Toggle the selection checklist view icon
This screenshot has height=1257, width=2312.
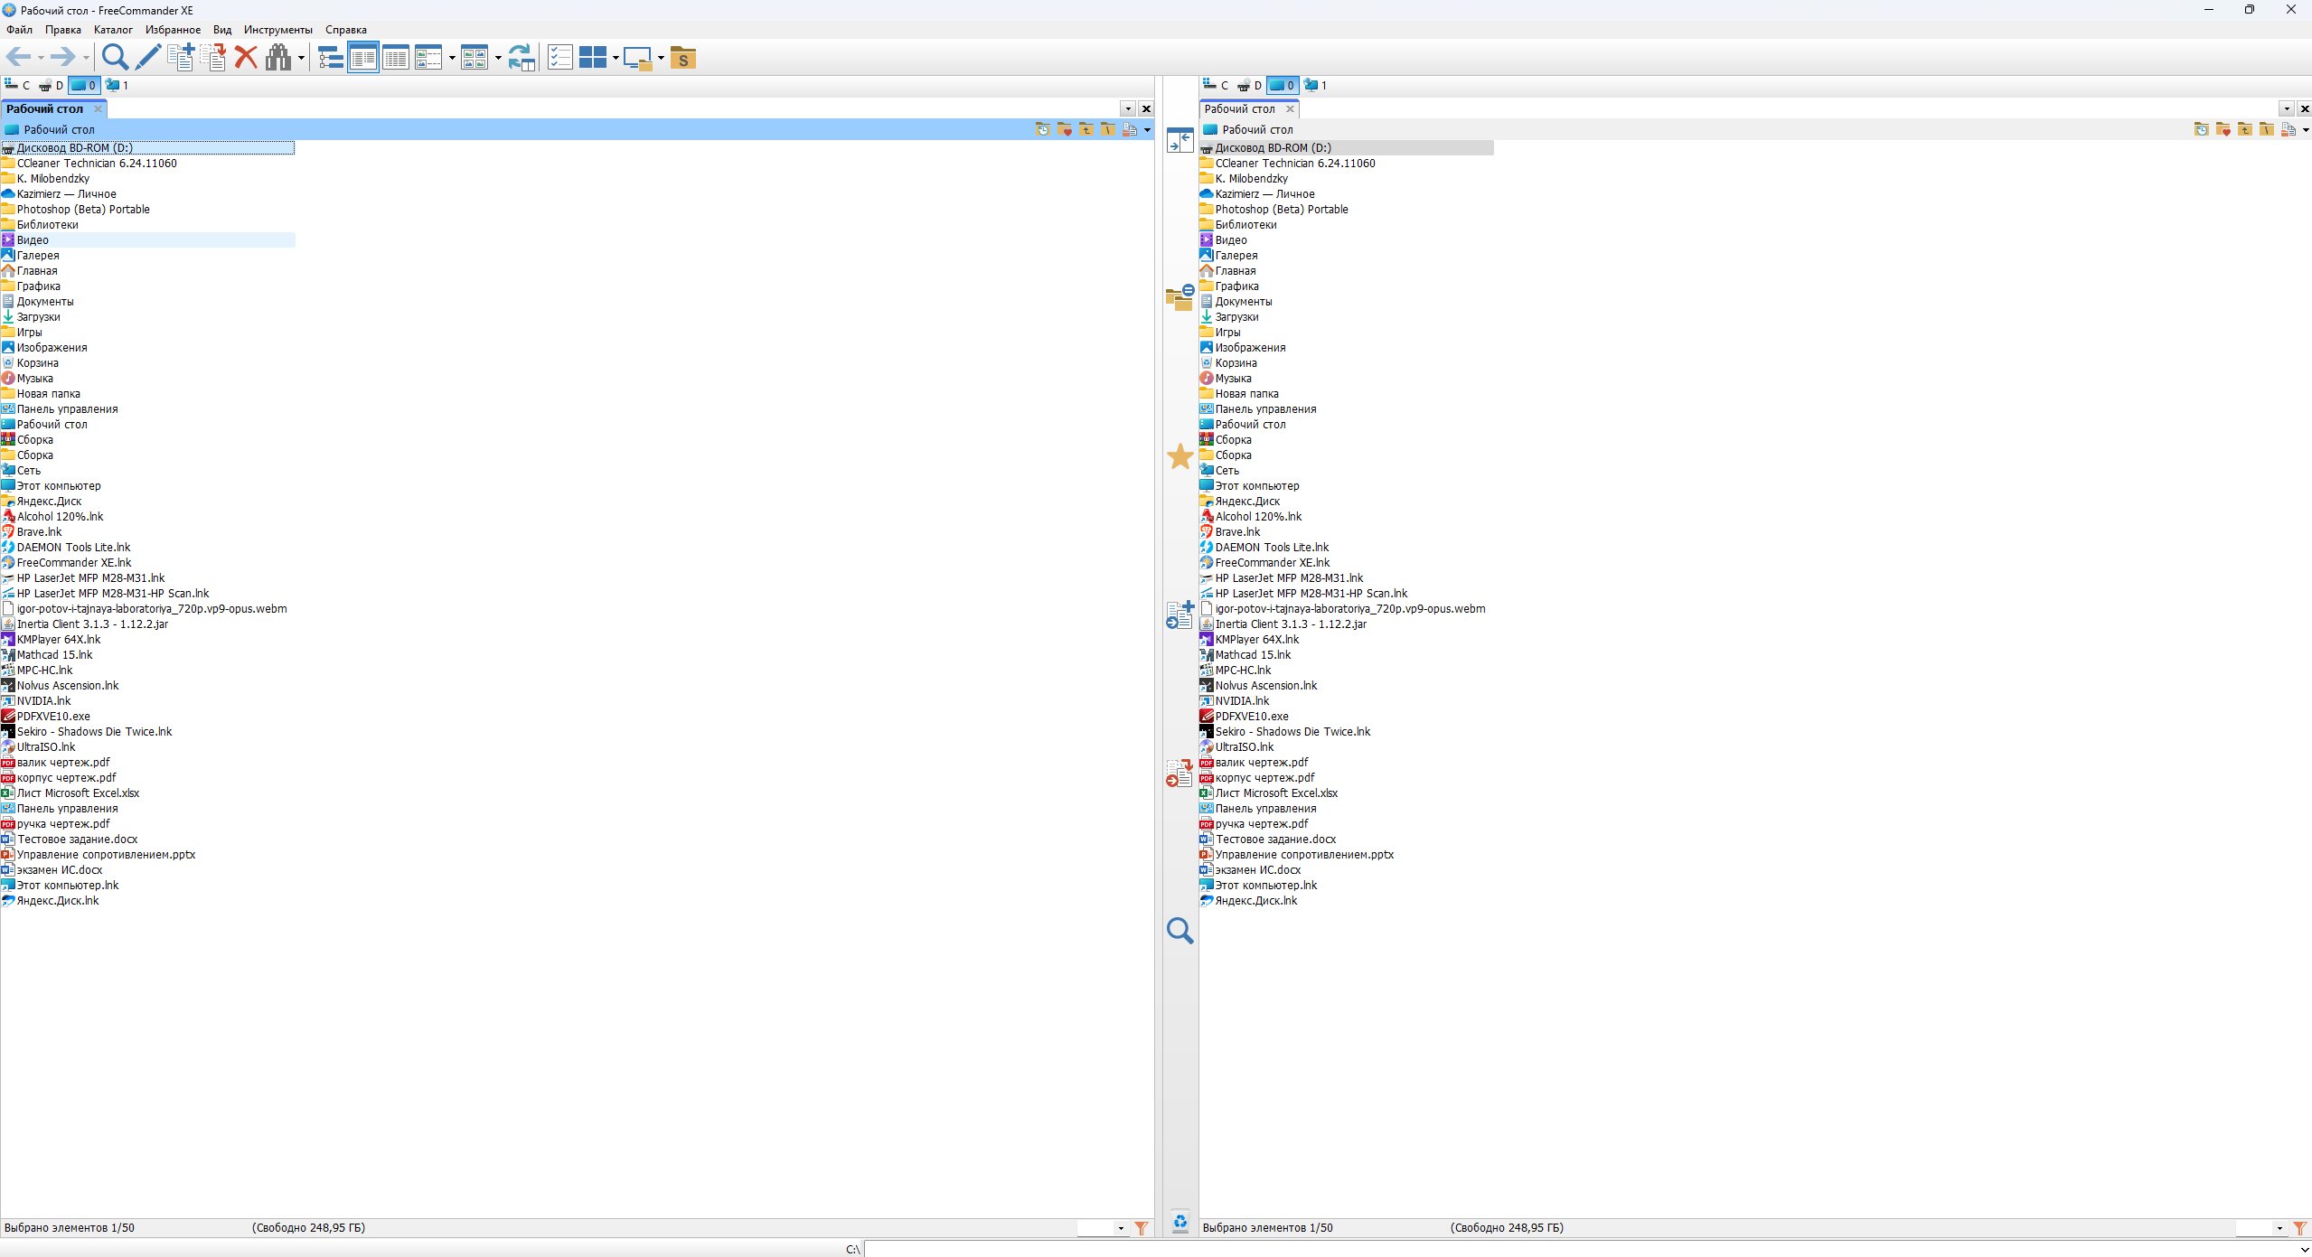pyautogui.click(x=560, y=58)
